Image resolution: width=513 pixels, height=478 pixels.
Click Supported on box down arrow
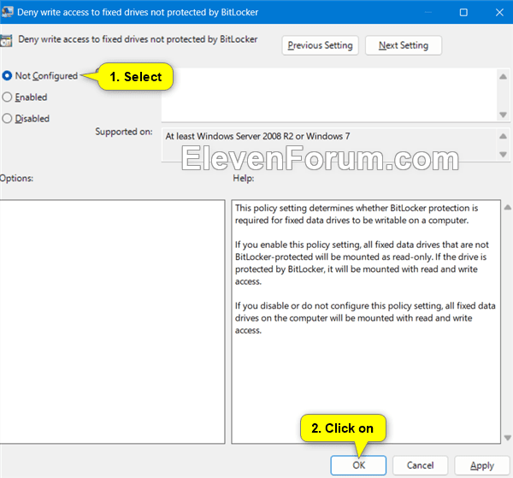tap(504, 155)
